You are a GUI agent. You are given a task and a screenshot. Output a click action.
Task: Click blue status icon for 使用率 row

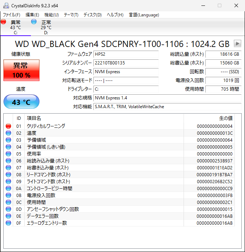pos(8,154)
